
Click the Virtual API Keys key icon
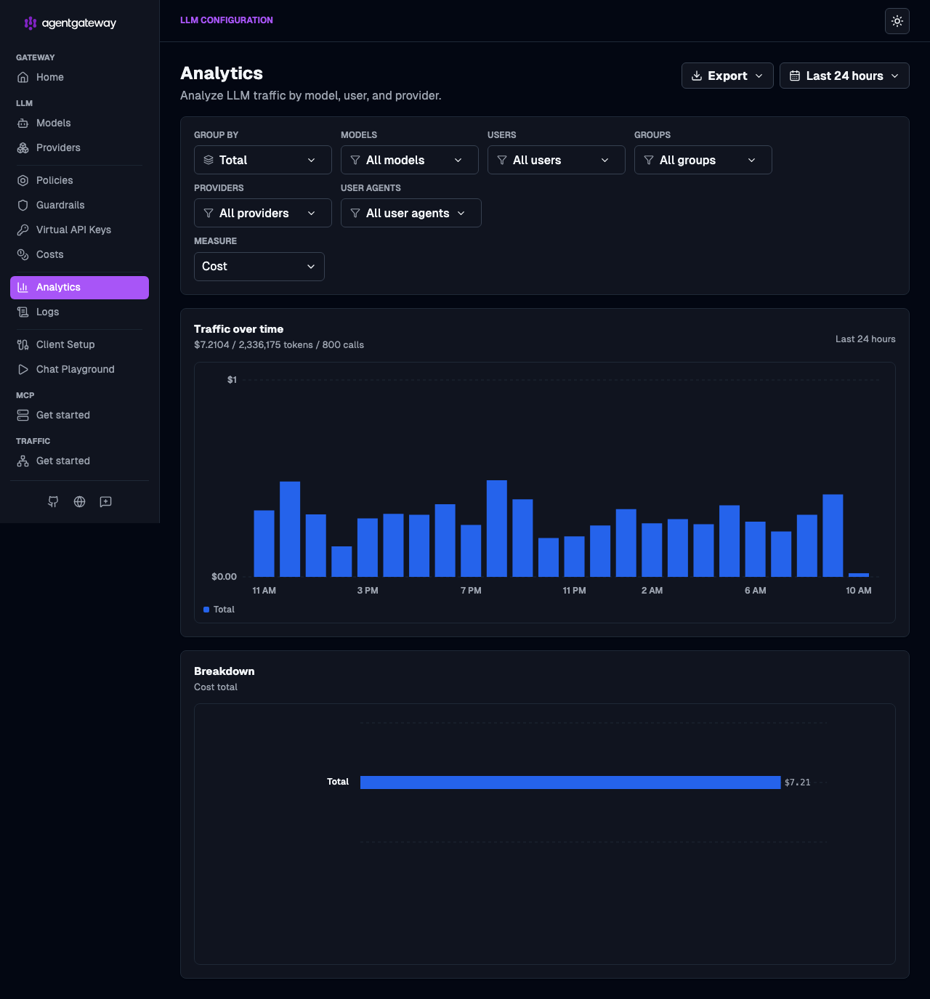[23, 230]
